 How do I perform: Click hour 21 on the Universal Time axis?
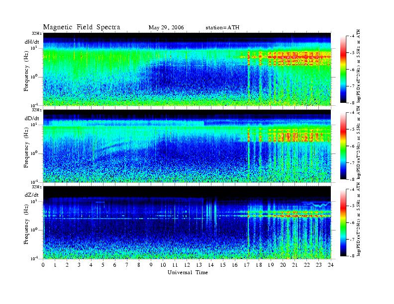(295, 265)
